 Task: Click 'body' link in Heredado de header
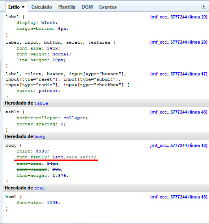pyautogui.click(x=40, y=137)
